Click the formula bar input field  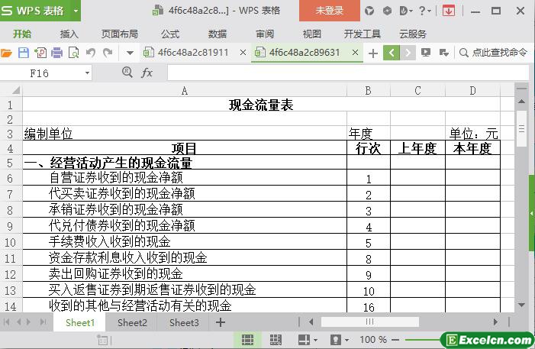coord(348,73)
